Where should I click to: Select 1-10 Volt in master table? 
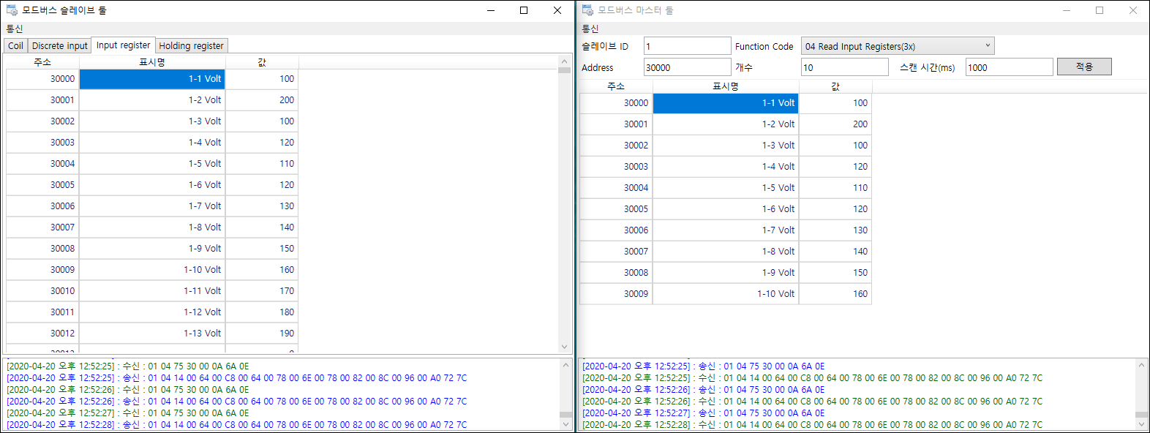click(x=726, y=294)
